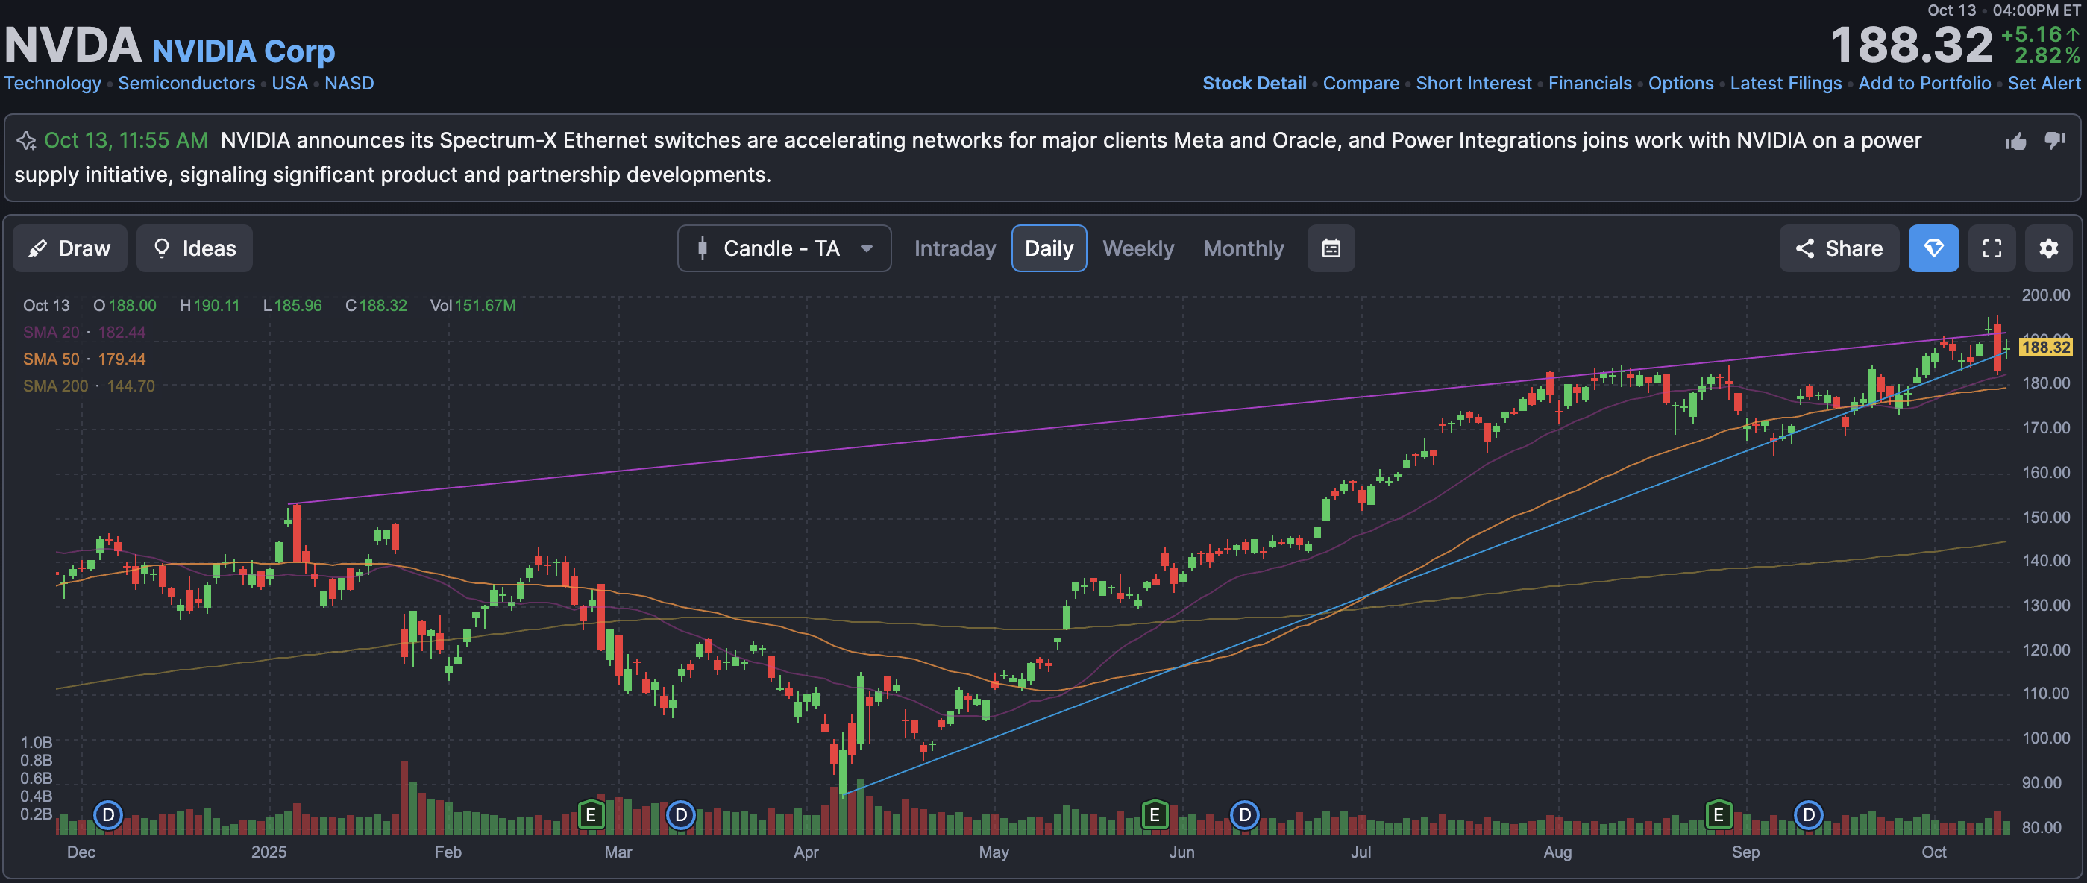This screenshot has width=2087, height=883.
Task: Open the Draw tools menu
Action: pos(69,248)
